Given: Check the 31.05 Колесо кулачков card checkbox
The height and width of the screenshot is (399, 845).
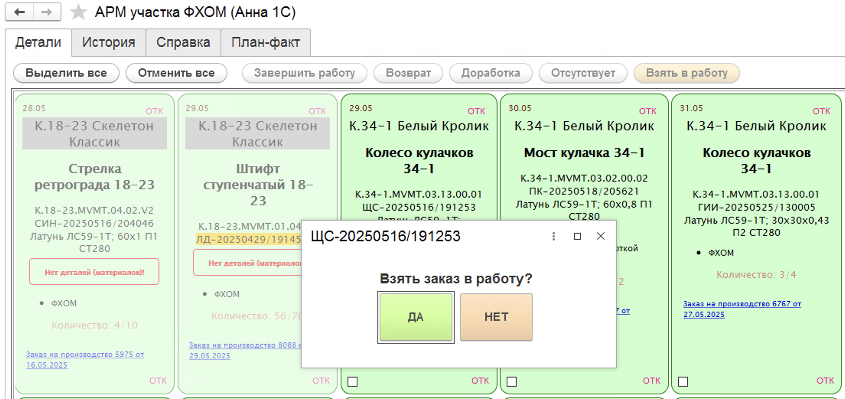Looking at the screenshot, I should pyautogui.click(x=683, y=381).
